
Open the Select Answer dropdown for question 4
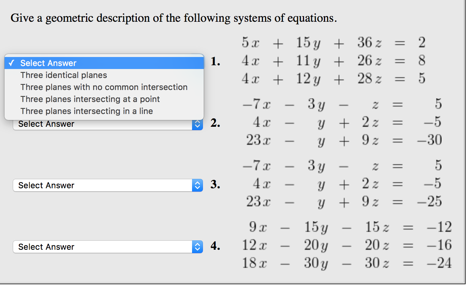pos(105,247)
